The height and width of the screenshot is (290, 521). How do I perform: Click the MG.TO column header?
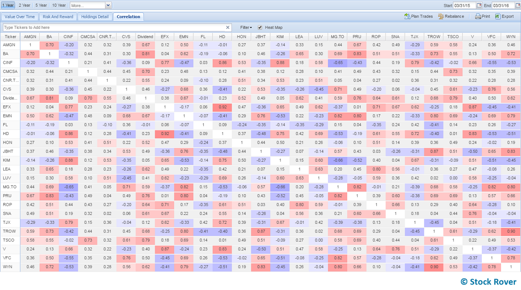(337, 37)
